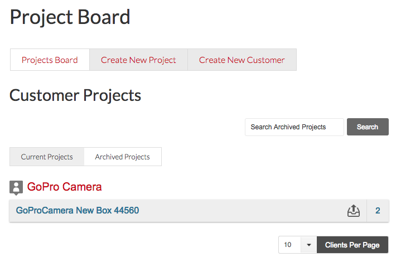396x262 pixels.
Task: Click the GoPro Camera customer avatar icon
Action: [x=16, y=188]
